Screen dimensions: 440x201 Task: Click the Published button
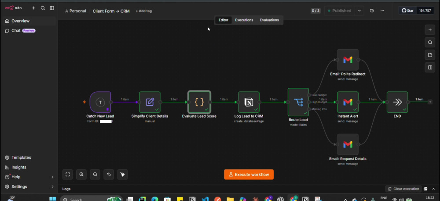coord(340,11)
